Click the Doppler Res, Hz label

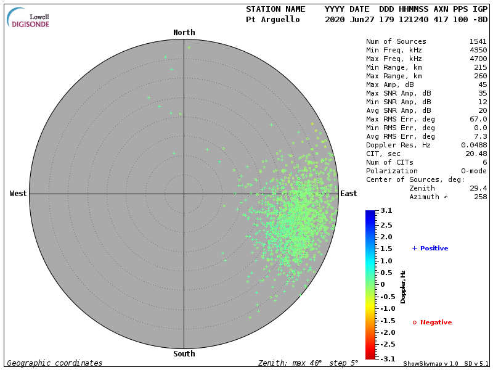[x=398, y=145]
